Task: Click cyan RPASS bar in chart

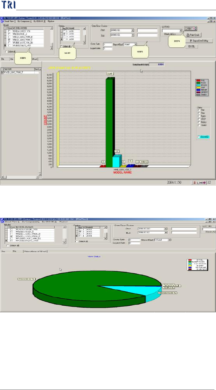Action: click(x=117, y=161)
